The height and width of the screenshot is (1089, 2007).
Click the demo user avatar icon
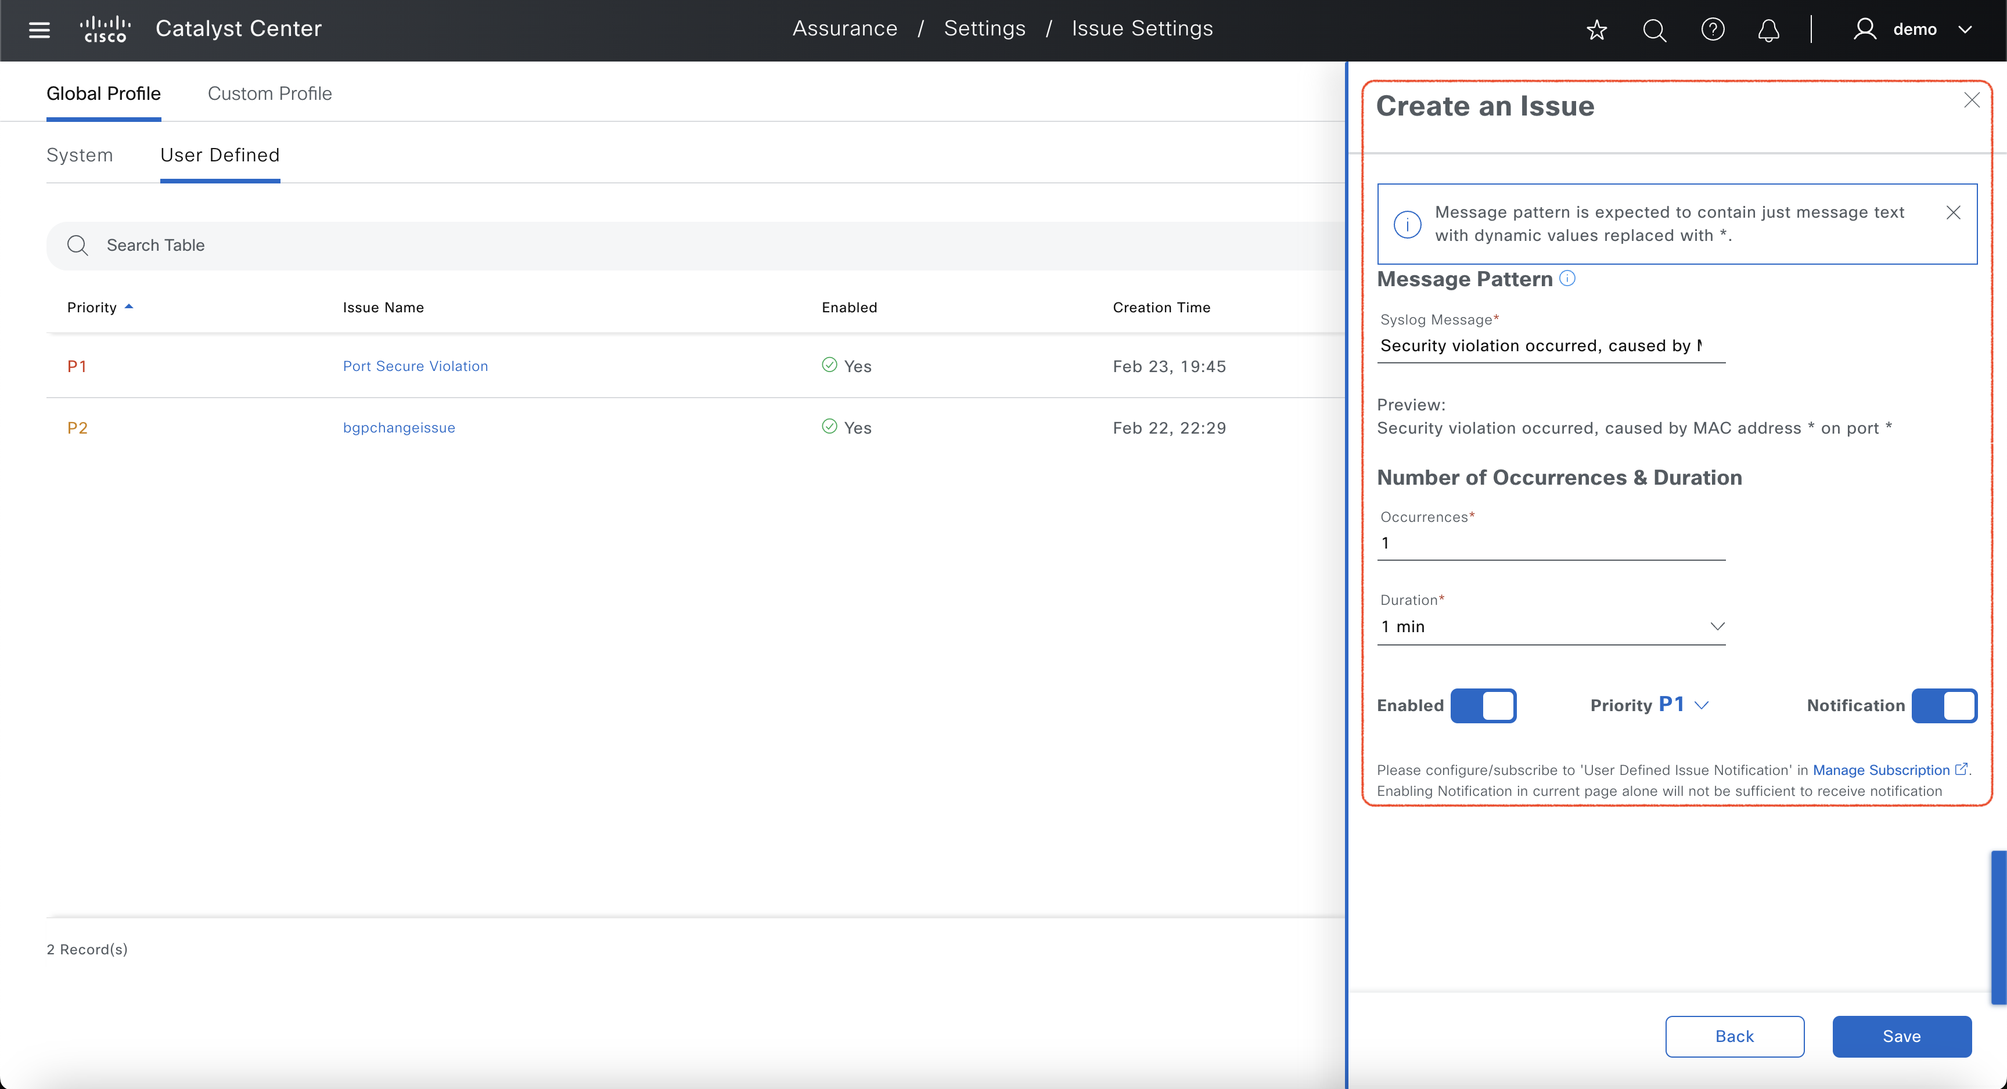pos(1864,29)
